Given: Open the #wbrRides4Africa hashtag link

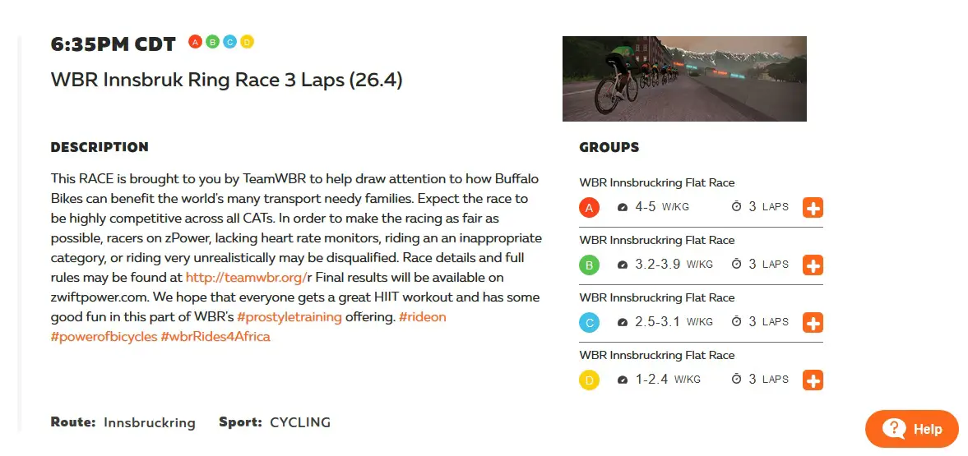Looking at the screenshot, I should tap(215, 337).
